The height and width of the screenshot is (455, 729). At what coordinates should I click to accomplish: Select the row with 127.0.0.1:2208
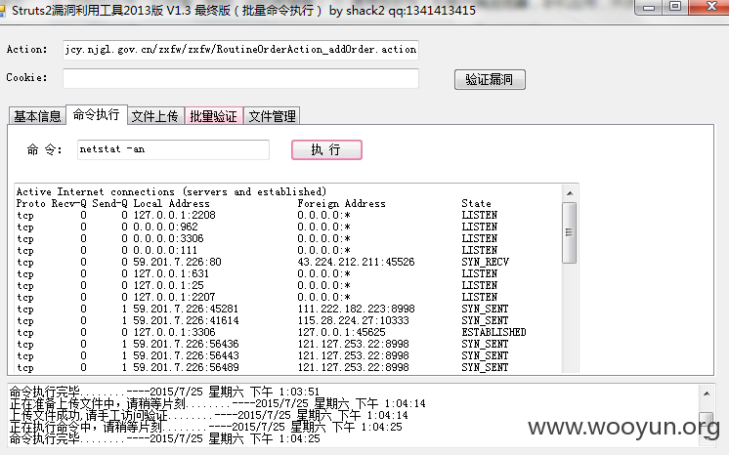click(257, 215)
